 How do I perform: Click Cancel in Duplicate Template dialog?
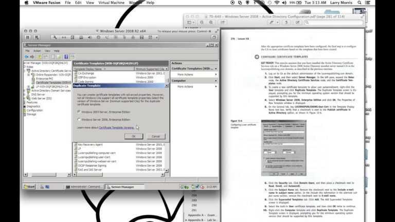(x=156, y=136)
